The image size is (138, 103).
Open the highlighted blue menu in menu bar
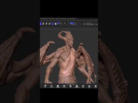click(x=58, y=20)
